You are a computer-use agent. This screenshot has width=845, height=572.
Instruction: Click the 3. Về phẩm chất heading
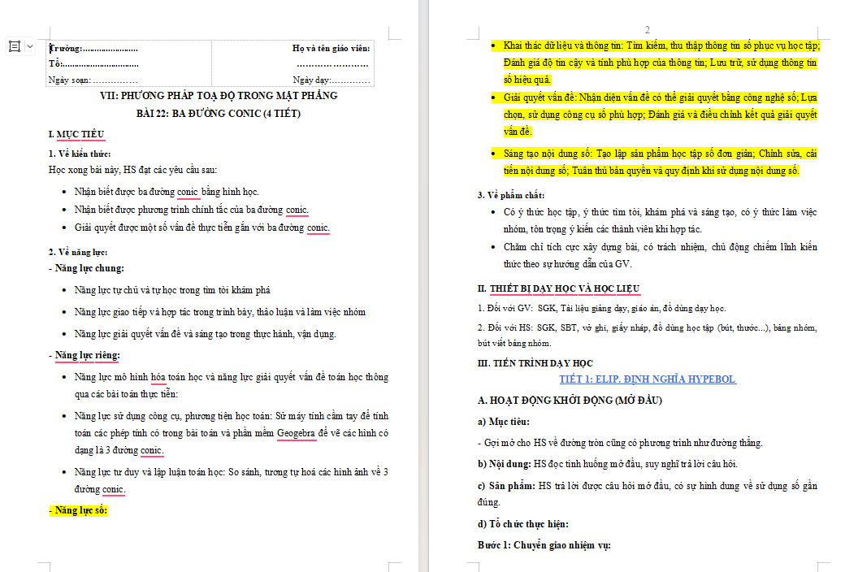click(511, 195)
